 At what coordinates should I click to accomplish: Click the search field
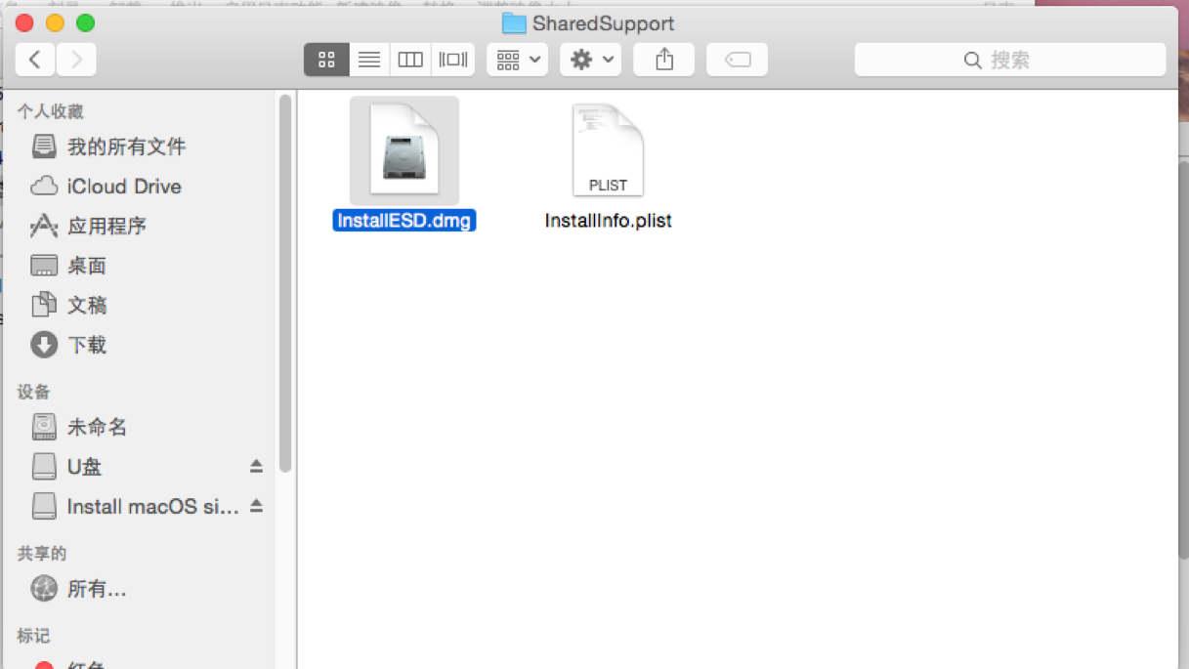point(1010,60)
